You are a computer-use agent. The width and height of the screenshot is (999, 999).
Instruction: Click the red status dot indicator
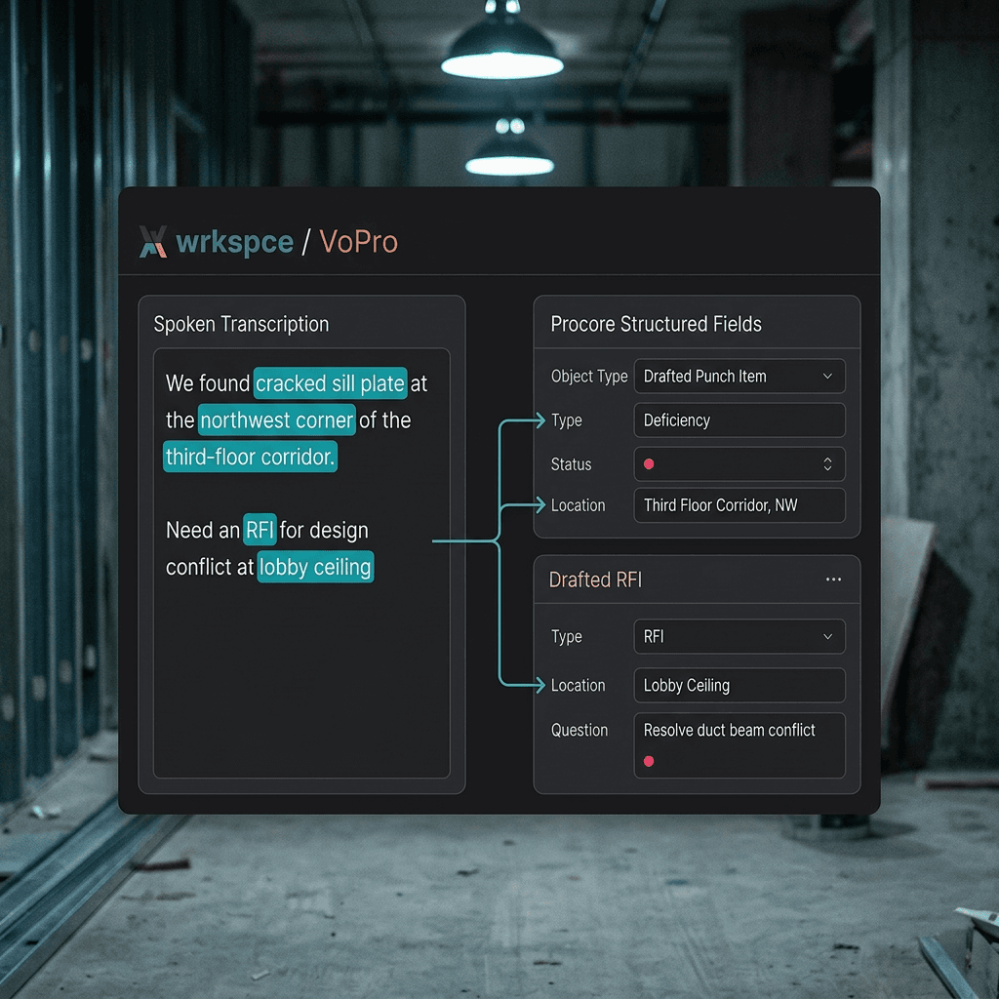pos(649,463)
